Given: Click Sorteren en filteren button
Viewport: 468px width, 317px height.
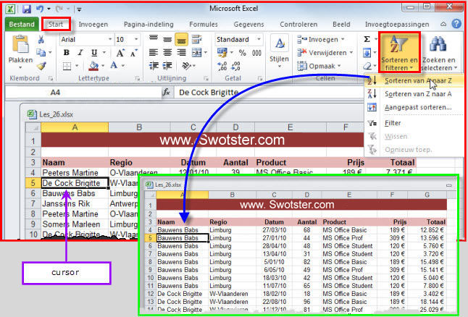Looking at the screenshot, I should click(399, 53).
